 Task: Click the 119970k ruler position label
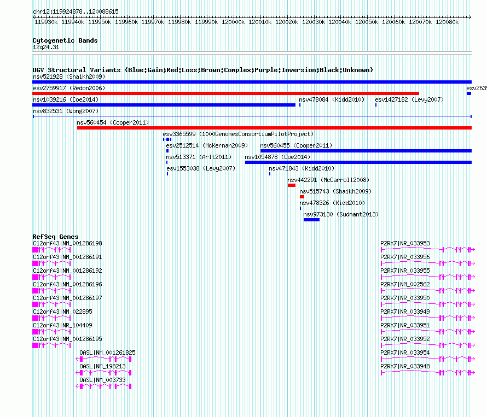point(153,22)
